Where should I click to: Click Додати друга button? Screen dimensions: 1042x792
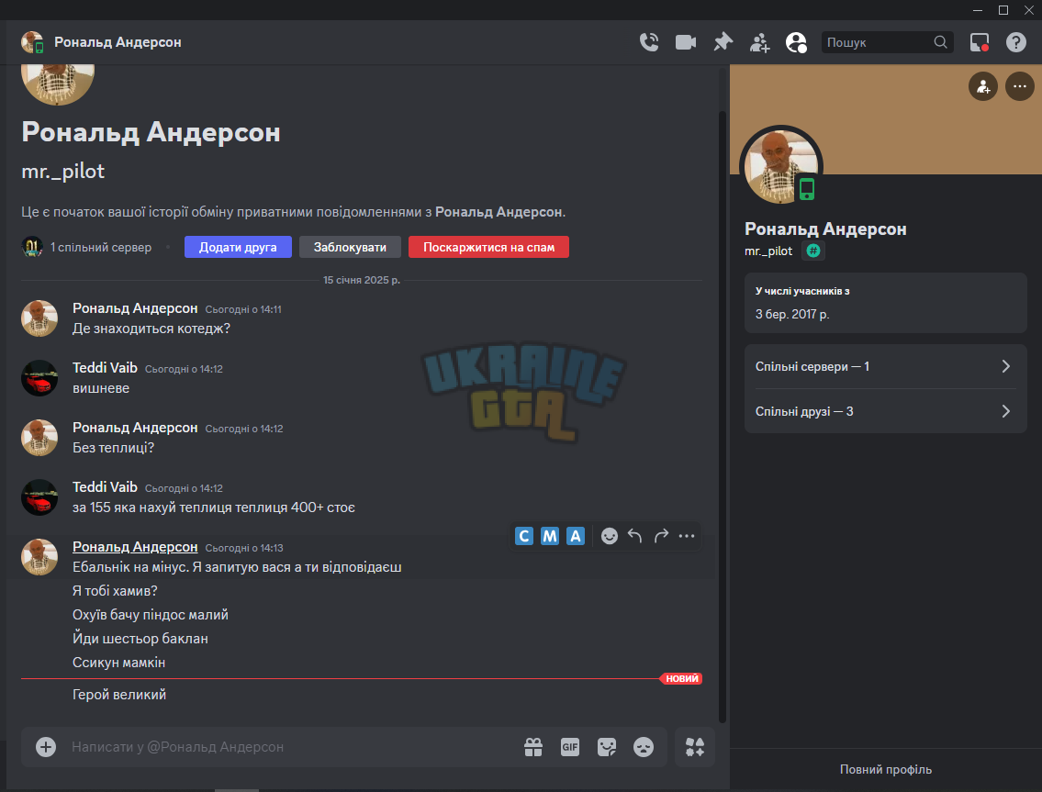(x=238, y=247)
